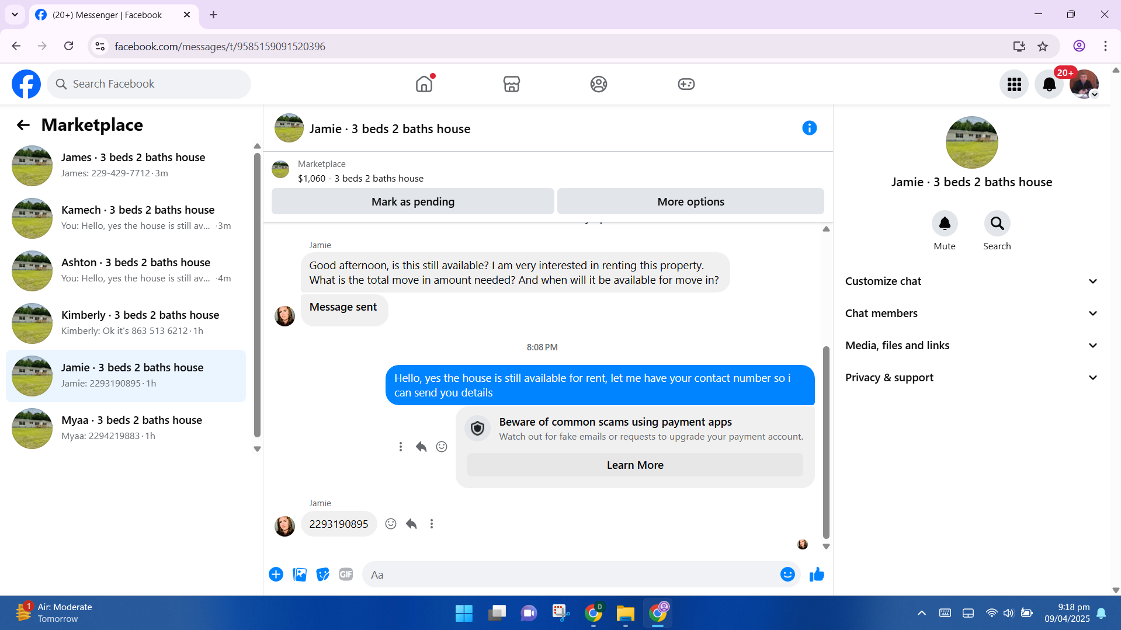Open the Chrome tab search dropdown
This screenshot has width=1121, height=630.
15,15
